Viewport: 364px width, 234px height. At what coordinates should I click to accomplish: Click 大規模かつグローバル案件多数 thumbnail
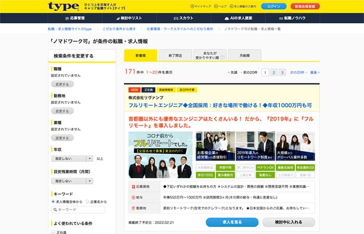[295, 146]
